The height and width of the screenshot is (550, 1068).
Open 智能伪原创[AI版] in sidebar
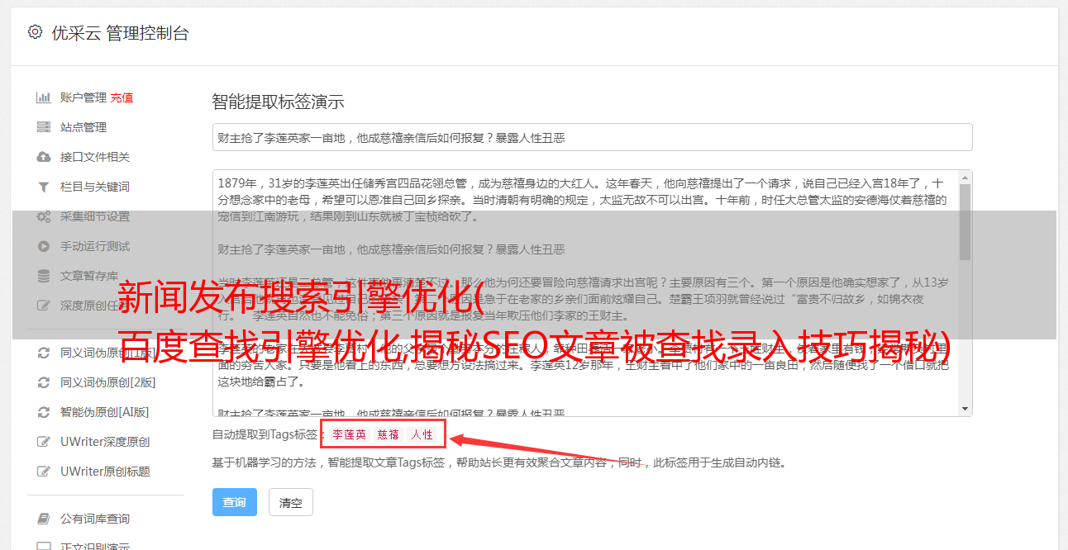(x=105, y=412)
